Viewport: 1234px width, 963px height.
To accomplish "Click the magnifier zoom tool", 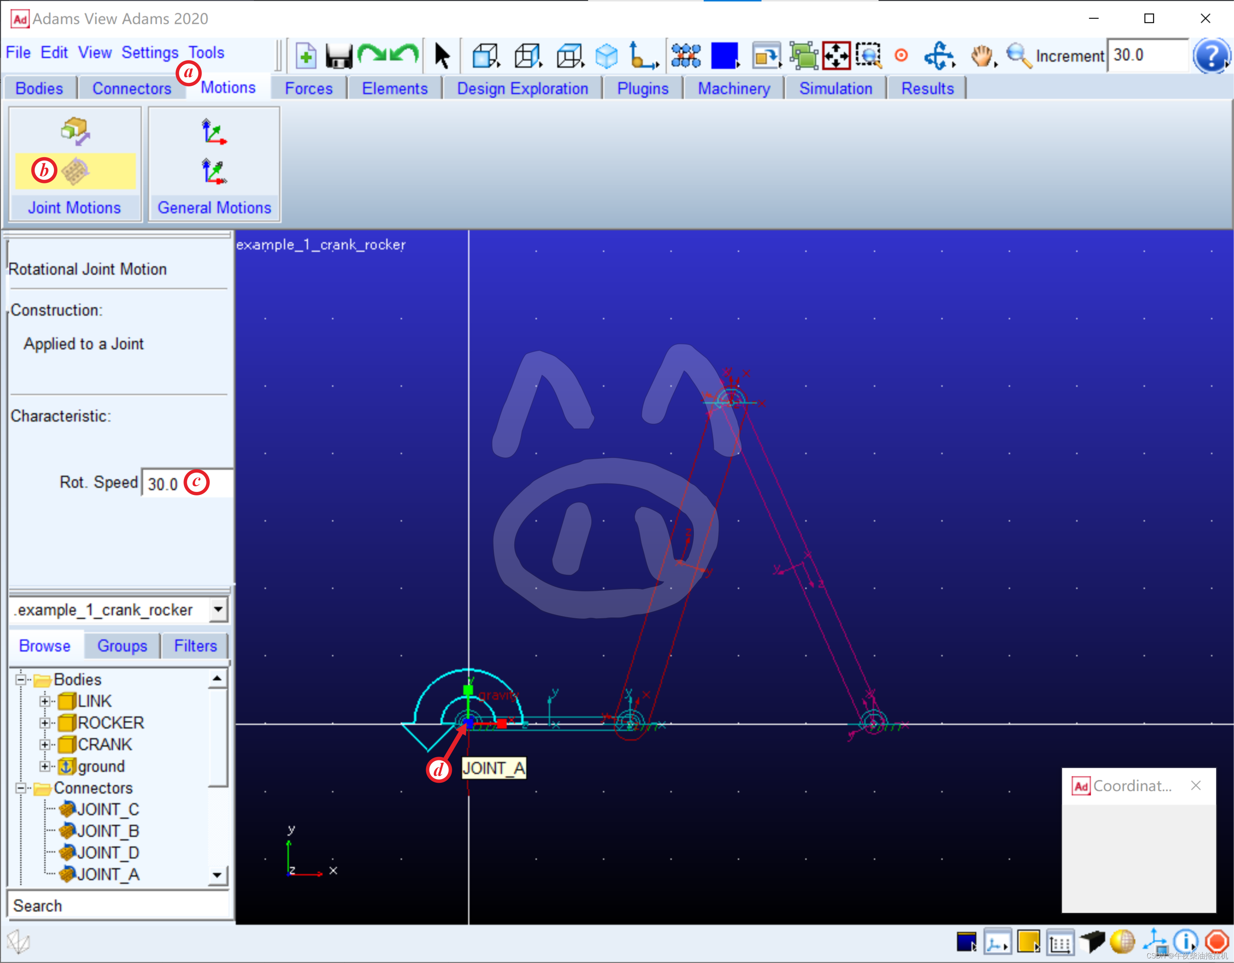I will [x=1019, y=56].
